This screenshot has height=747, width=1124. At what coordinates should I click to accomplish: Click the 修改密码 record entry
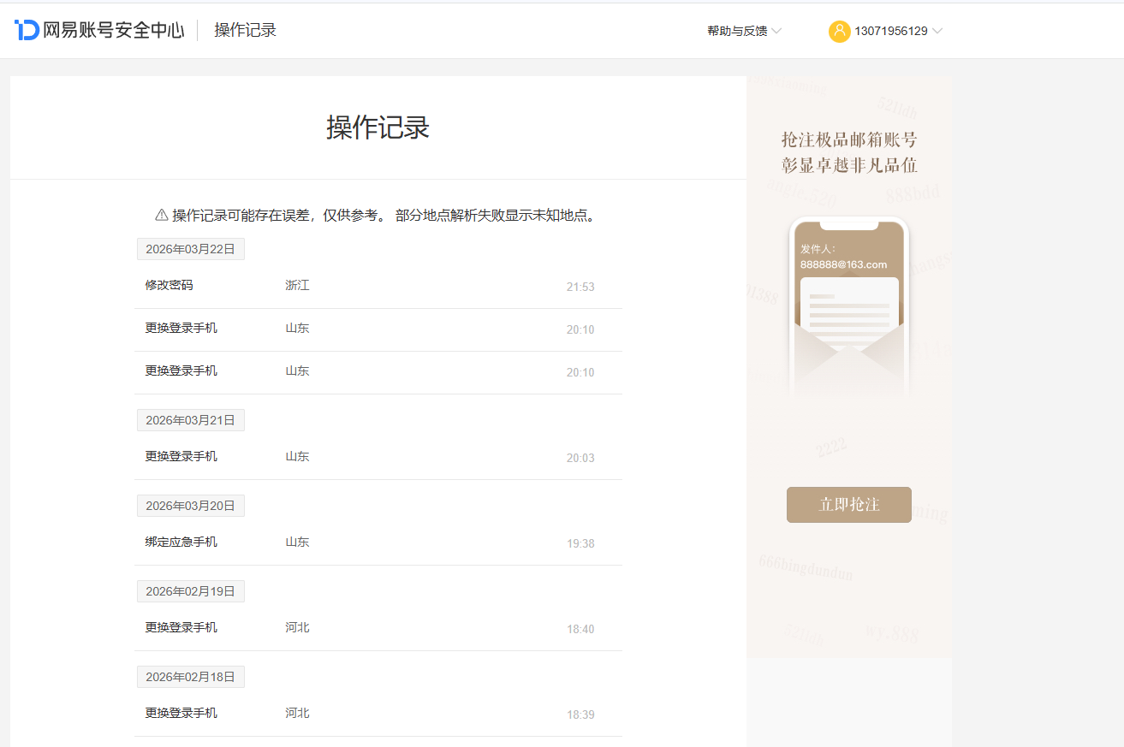(x=169, y=285)
